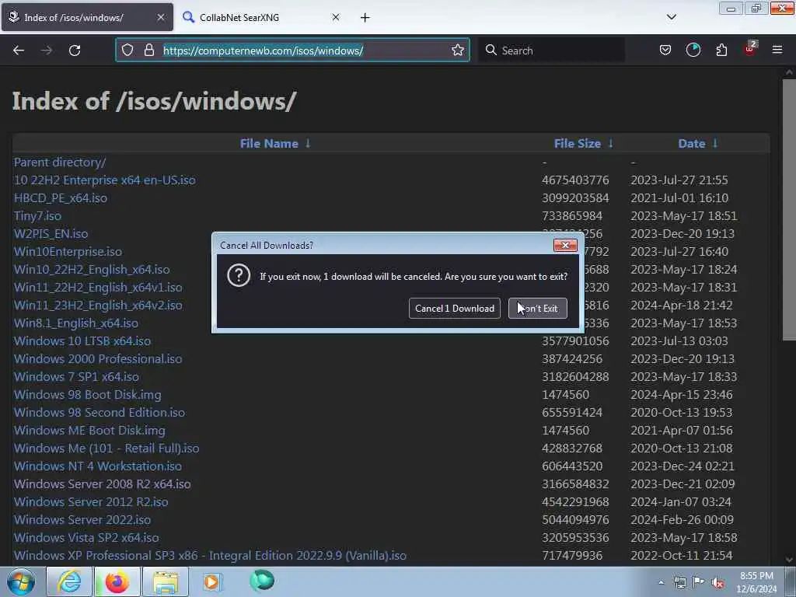Viewport: 796px width, 597px height.
Task: Click the toolbar Search field
Action: 552,51
